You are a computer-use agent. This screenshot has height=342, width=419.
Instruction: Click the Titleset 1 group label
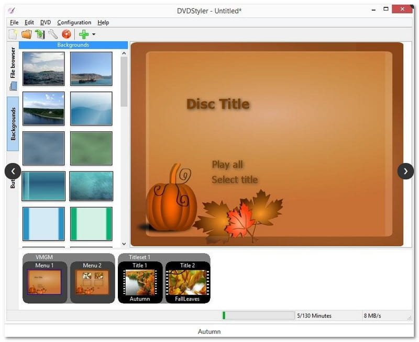click(139, 257)
